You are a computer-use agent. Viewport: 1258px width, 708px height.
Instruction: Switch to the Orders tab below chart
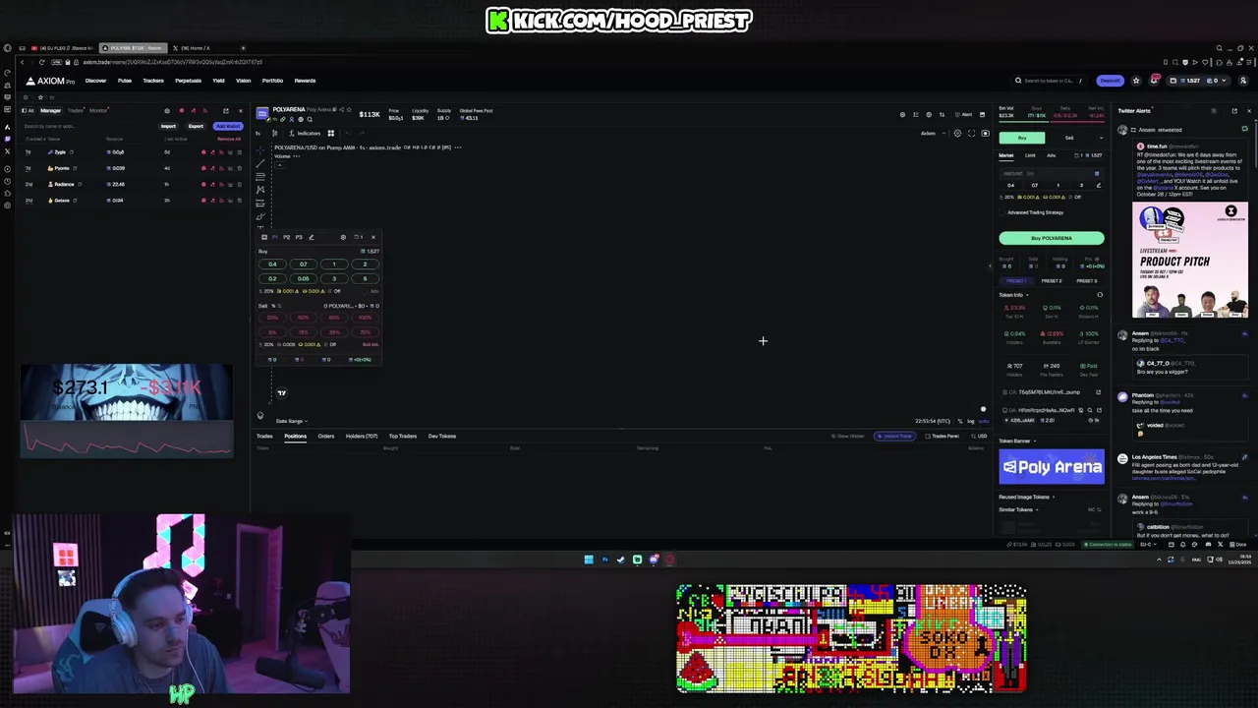(x=325, y=436)
